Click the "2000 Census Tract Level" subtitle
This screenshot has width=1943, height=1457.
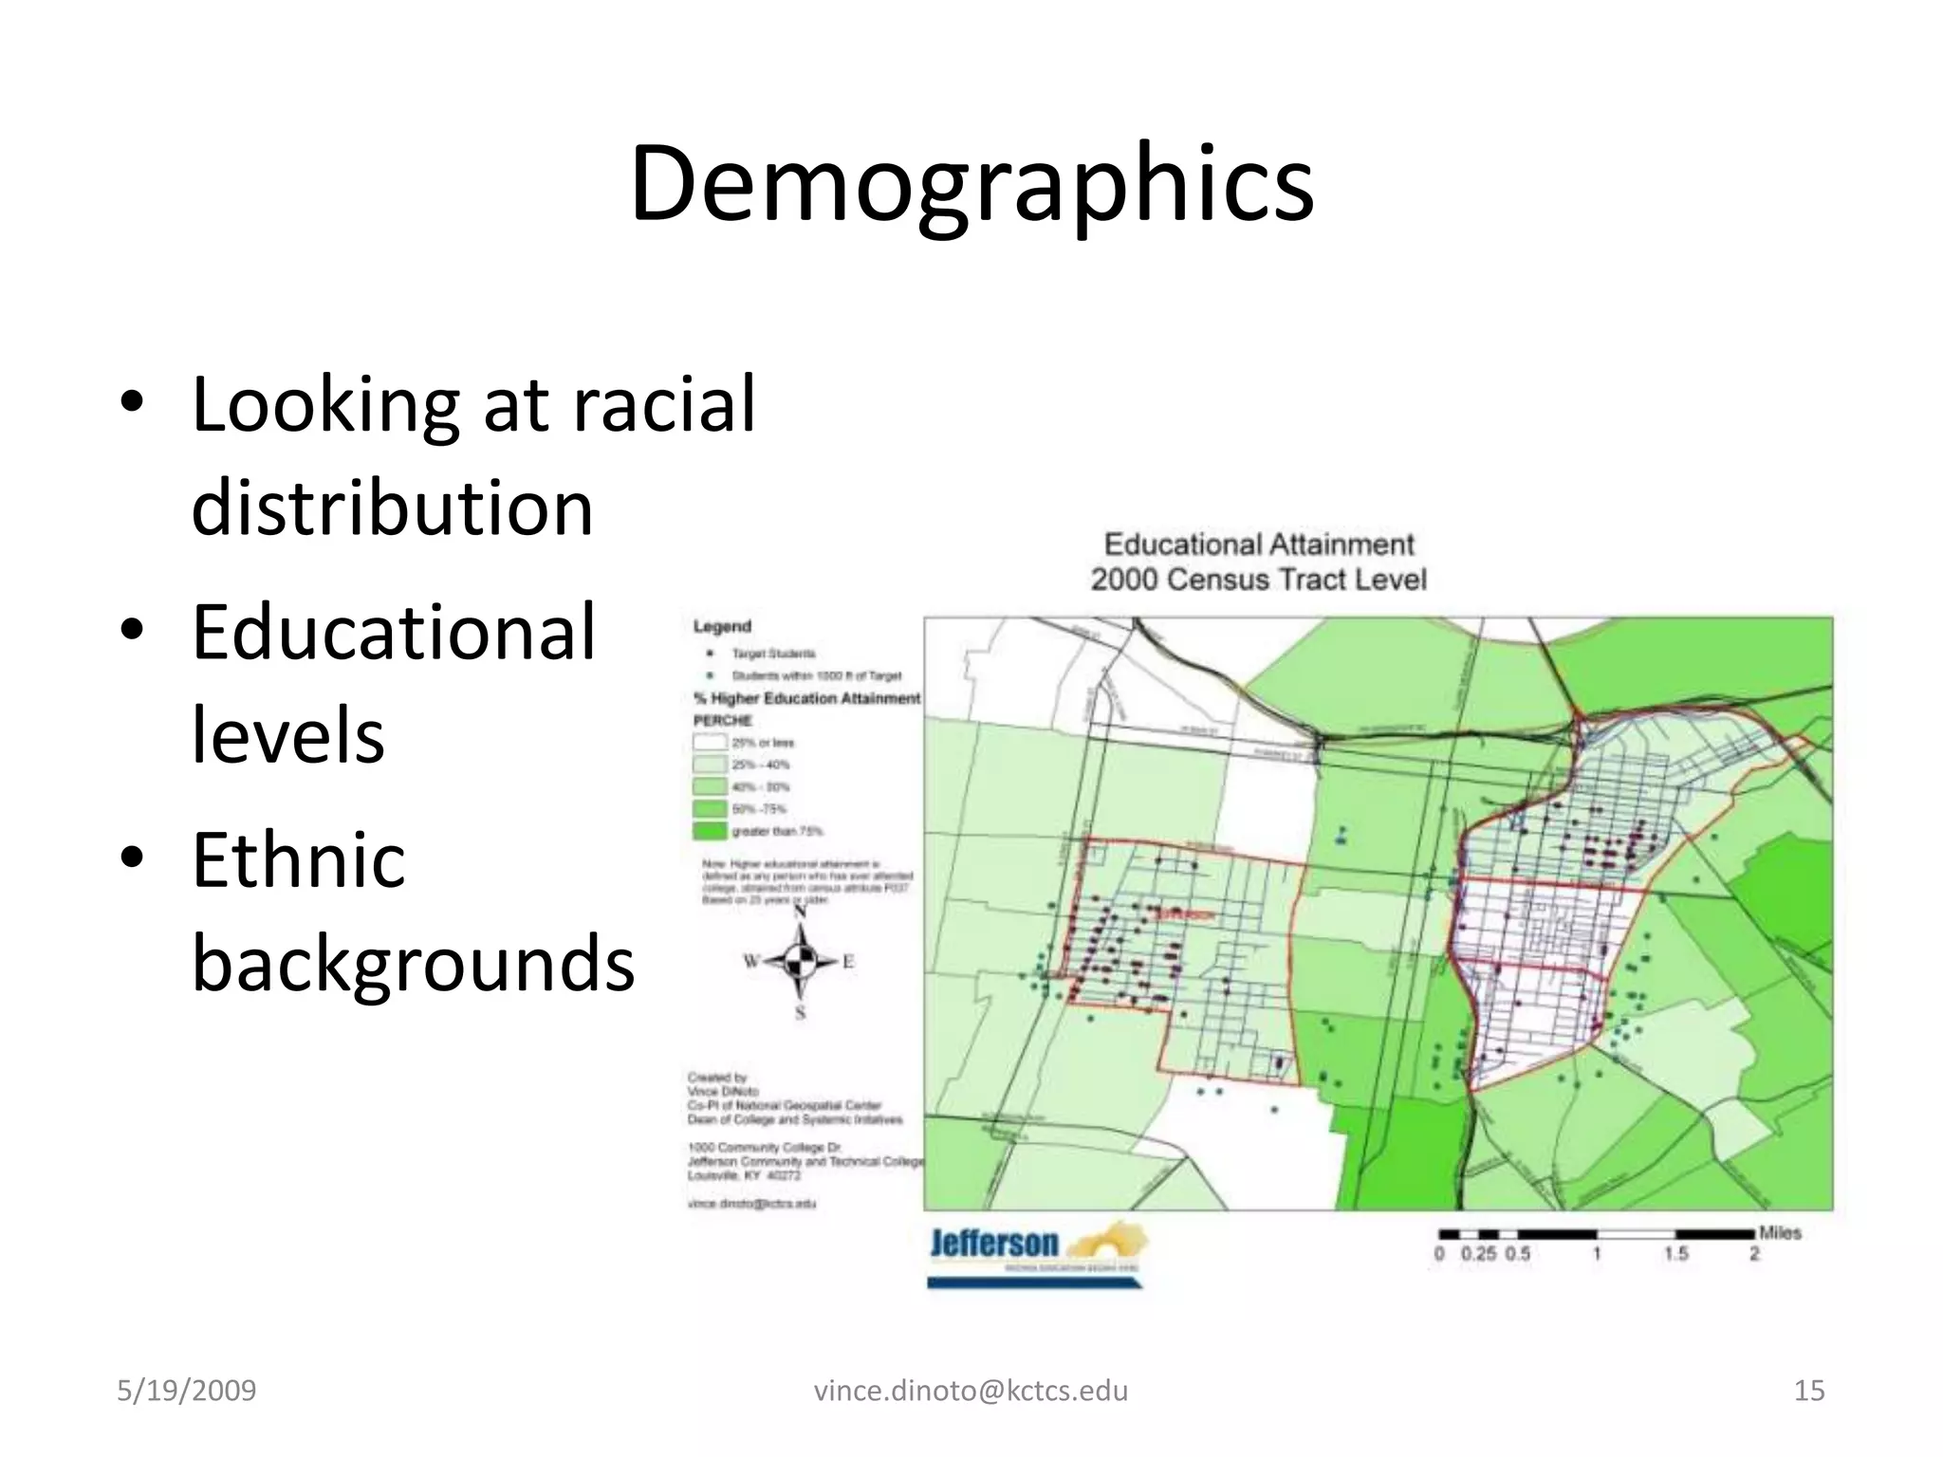[1259, 579]
